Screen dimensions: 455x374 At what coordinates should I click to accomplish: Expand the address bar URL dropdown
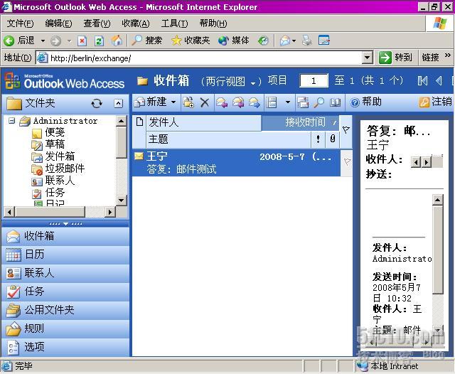(x=367, y=58)
